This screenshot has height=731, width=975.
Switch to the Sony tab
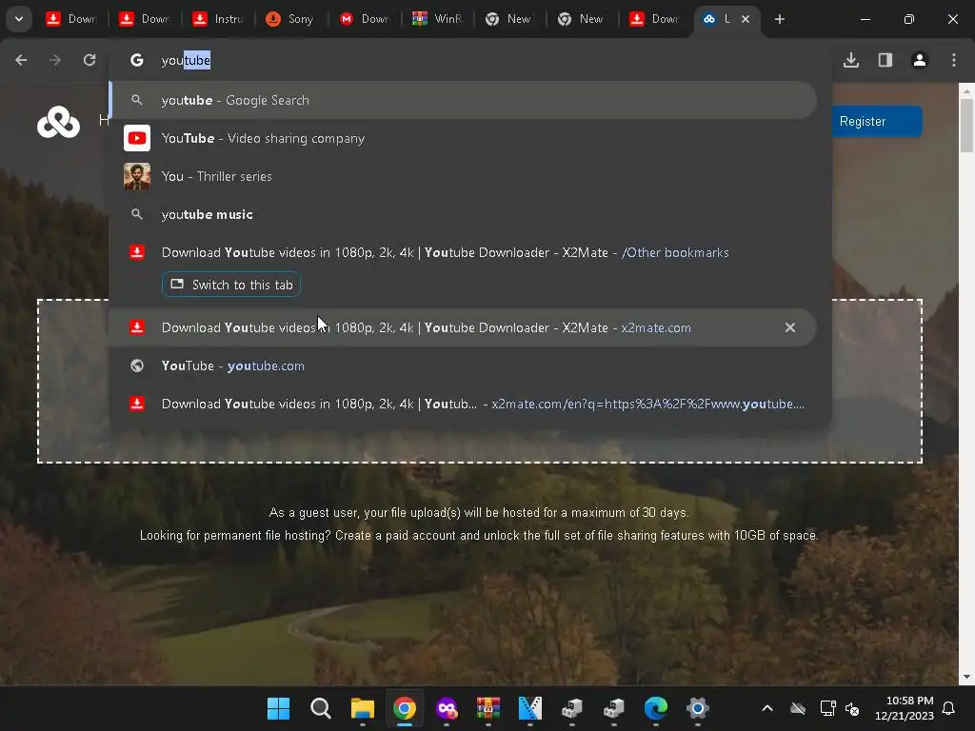pyautogui.click(x=290, y=19)
